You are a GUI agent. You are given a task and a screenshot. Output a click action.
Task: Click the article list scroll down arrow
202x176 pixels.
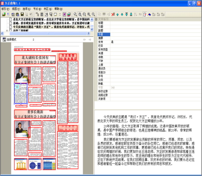92,29
